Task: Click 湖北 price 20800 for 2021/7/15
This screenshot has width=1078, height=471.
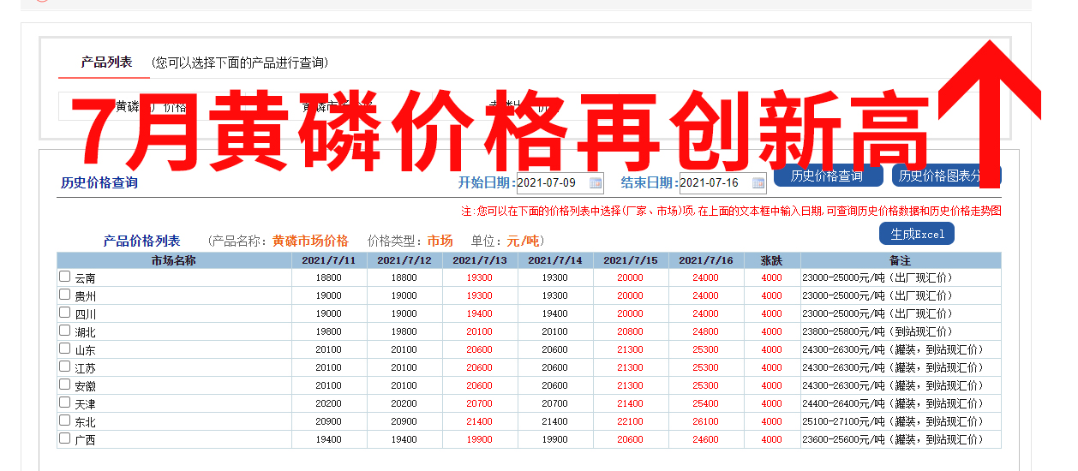Action: coord(631,331)
